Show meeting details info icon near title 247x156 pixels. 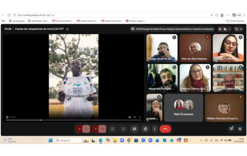coord(67,29)
